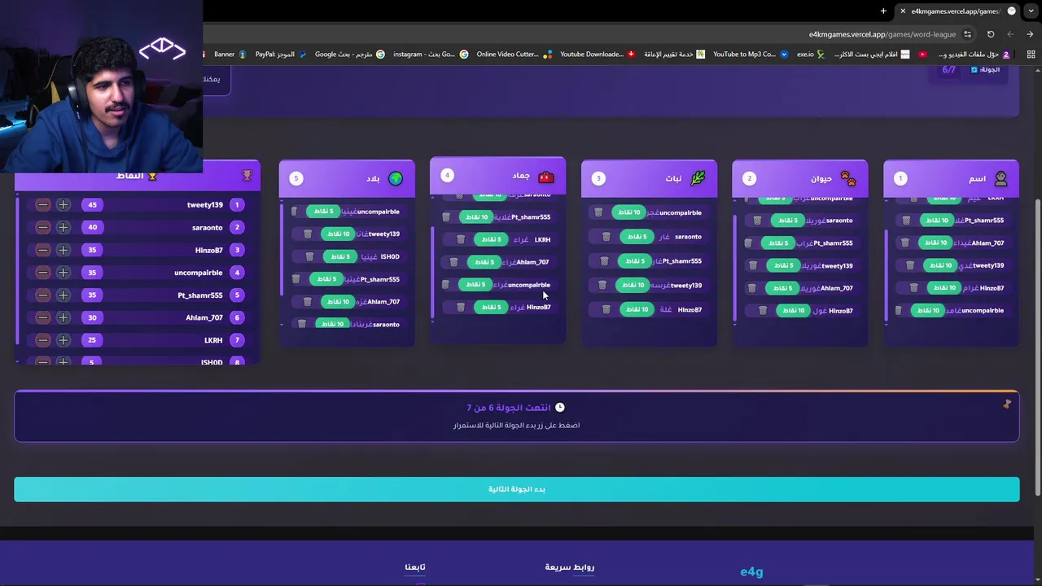Remove tweety139's answer in the نبات column
The height and width of the screenshot is (586, 1042).
point(602,286)
